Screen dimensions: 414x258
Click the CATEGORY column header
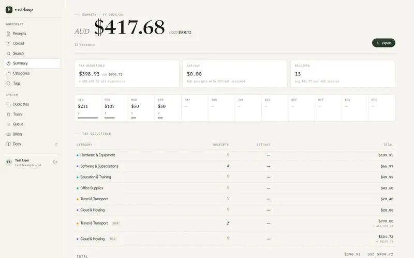pyautogui.click(x=84, y=145)
